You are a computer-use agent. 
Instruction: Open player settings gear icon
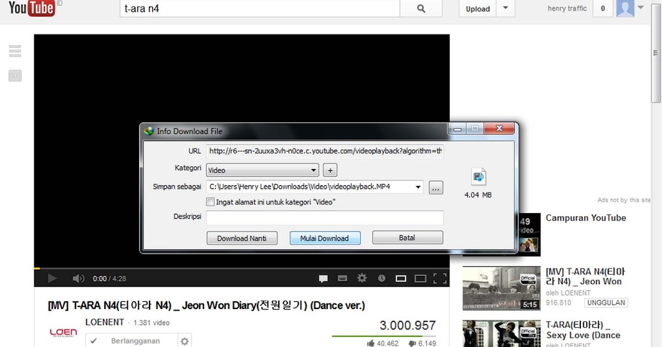click(362, 278)
